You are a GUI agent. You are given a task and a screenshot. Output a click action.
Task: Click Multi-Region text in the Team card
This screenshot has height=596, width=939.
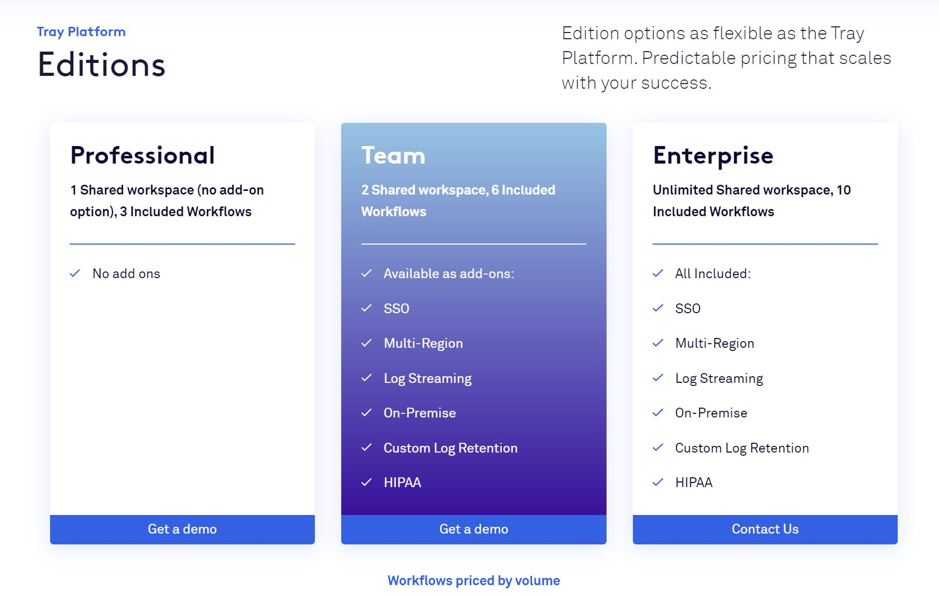pyautogui.click(x=423, y=344)
